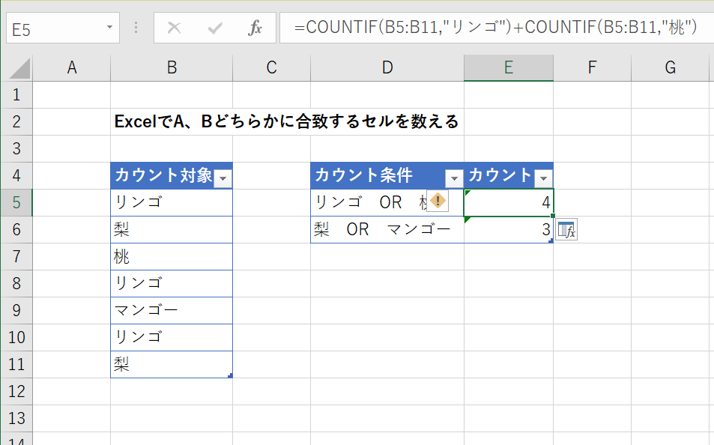
Task: Select column B header
Action: coord(172,68)
